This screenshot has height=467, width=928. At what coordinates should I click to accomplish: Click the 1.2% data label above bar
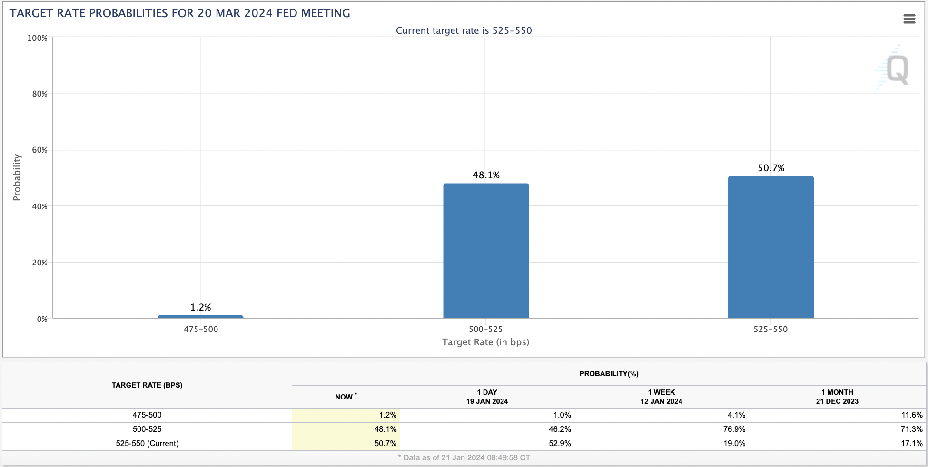coord(200,307)
